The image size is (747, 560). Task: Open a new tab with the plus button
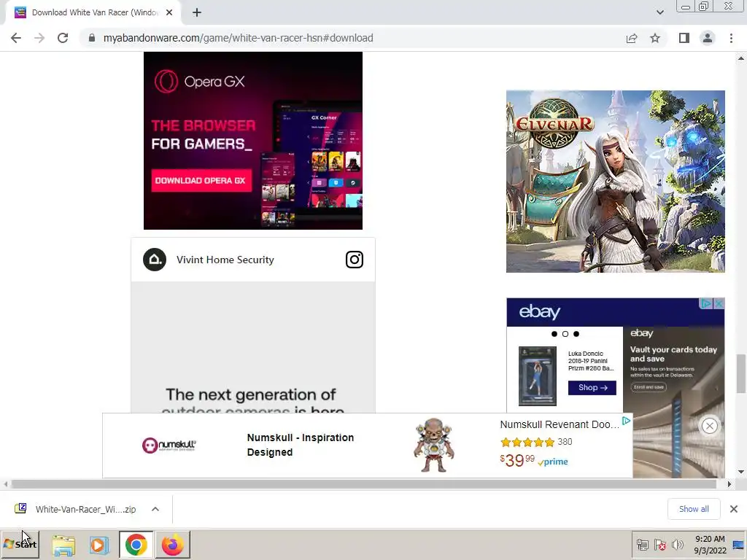(197, 13)
